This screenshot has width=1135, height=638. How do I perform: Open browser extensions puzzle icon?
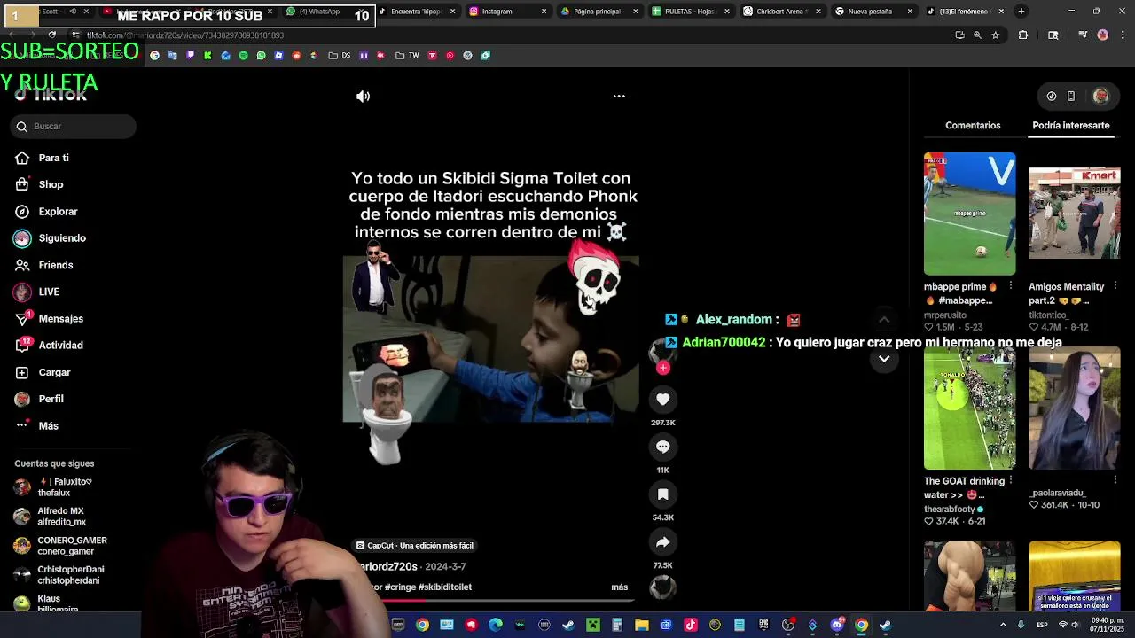[1023, 35]
